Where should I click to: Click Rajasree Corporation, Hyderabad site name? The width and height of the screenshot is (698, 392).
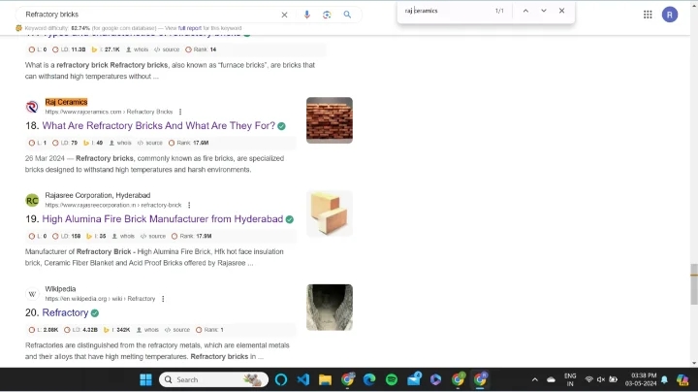98,196
